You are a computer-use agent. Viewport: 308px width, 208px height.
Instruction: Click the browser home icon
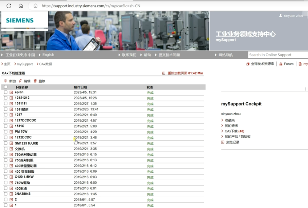(x=21, y=6)
